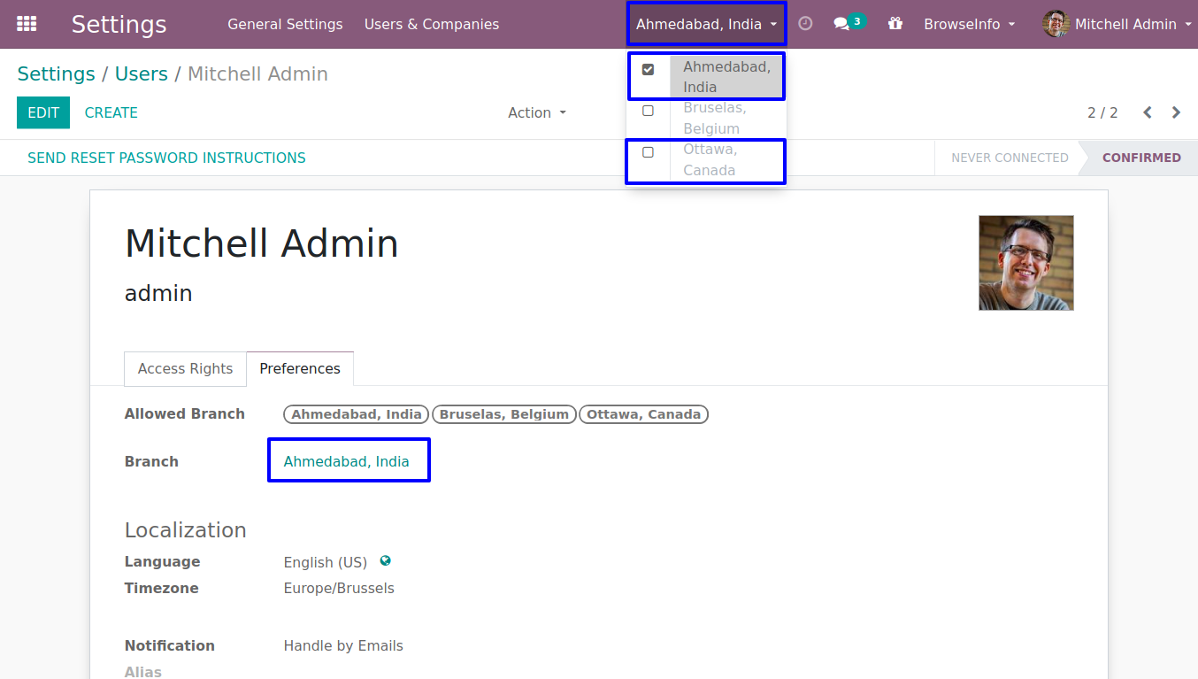The image size is (1198, 679).
Task: Uncheck the Ahmedabad, India branch checkbox
Action: 648,69
